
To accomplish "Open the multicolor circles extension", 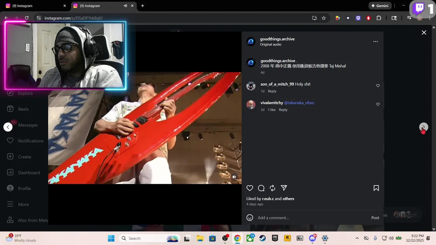I will pyautogui.click(x=338, y=18).
